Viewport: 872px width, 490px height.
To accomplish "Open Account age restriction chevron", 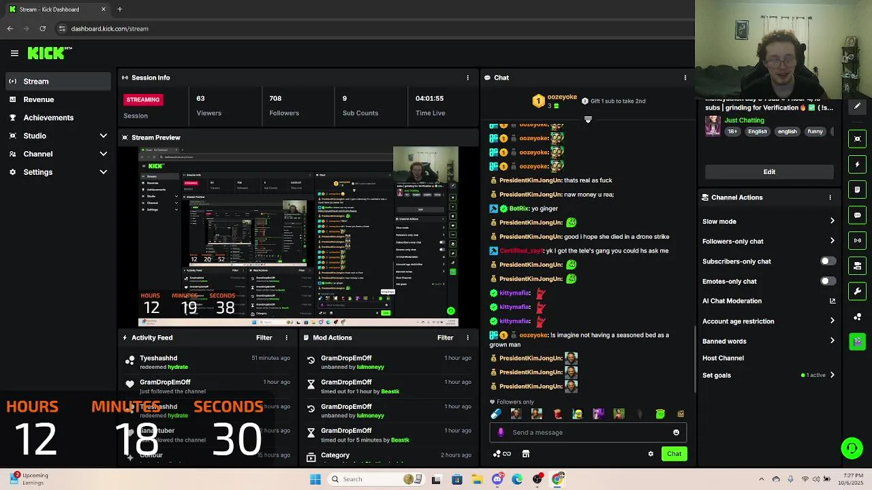I will click(x=832, y=321).
